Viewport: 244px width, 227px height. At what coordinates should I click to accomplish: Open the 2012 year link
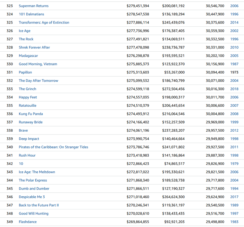tap(234, 131)
